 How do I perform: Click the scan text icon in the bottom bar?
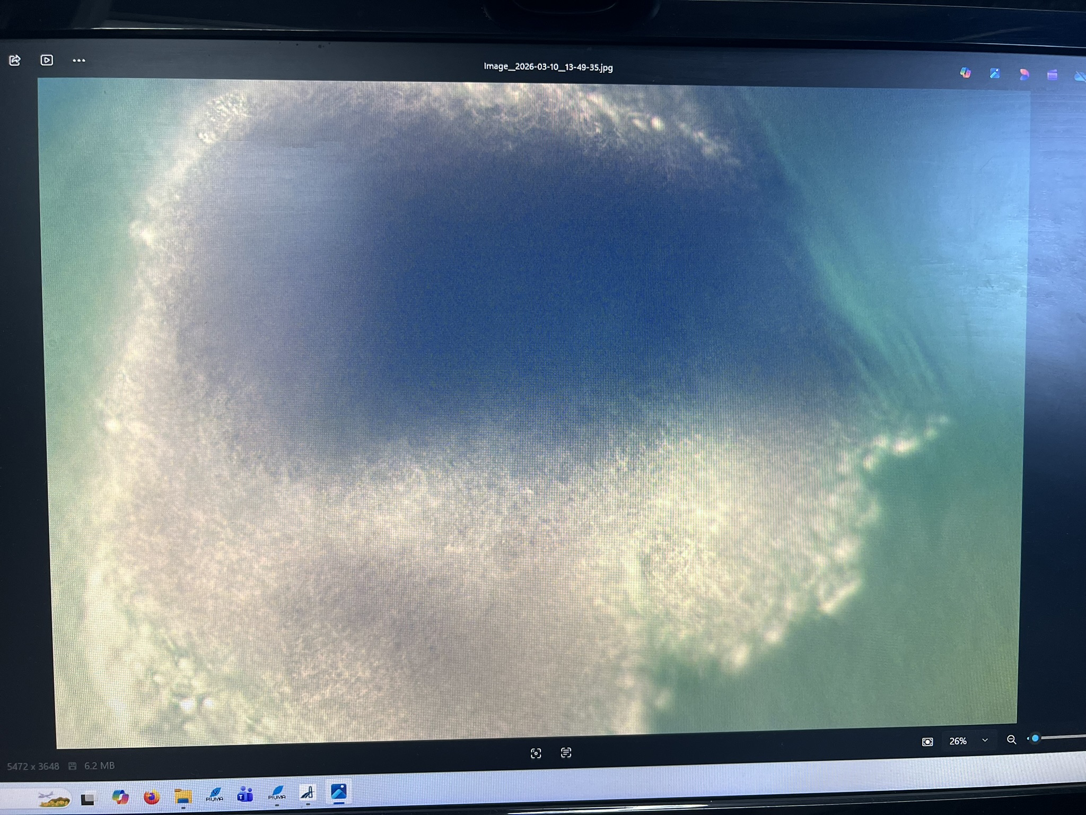coord(566,752)
